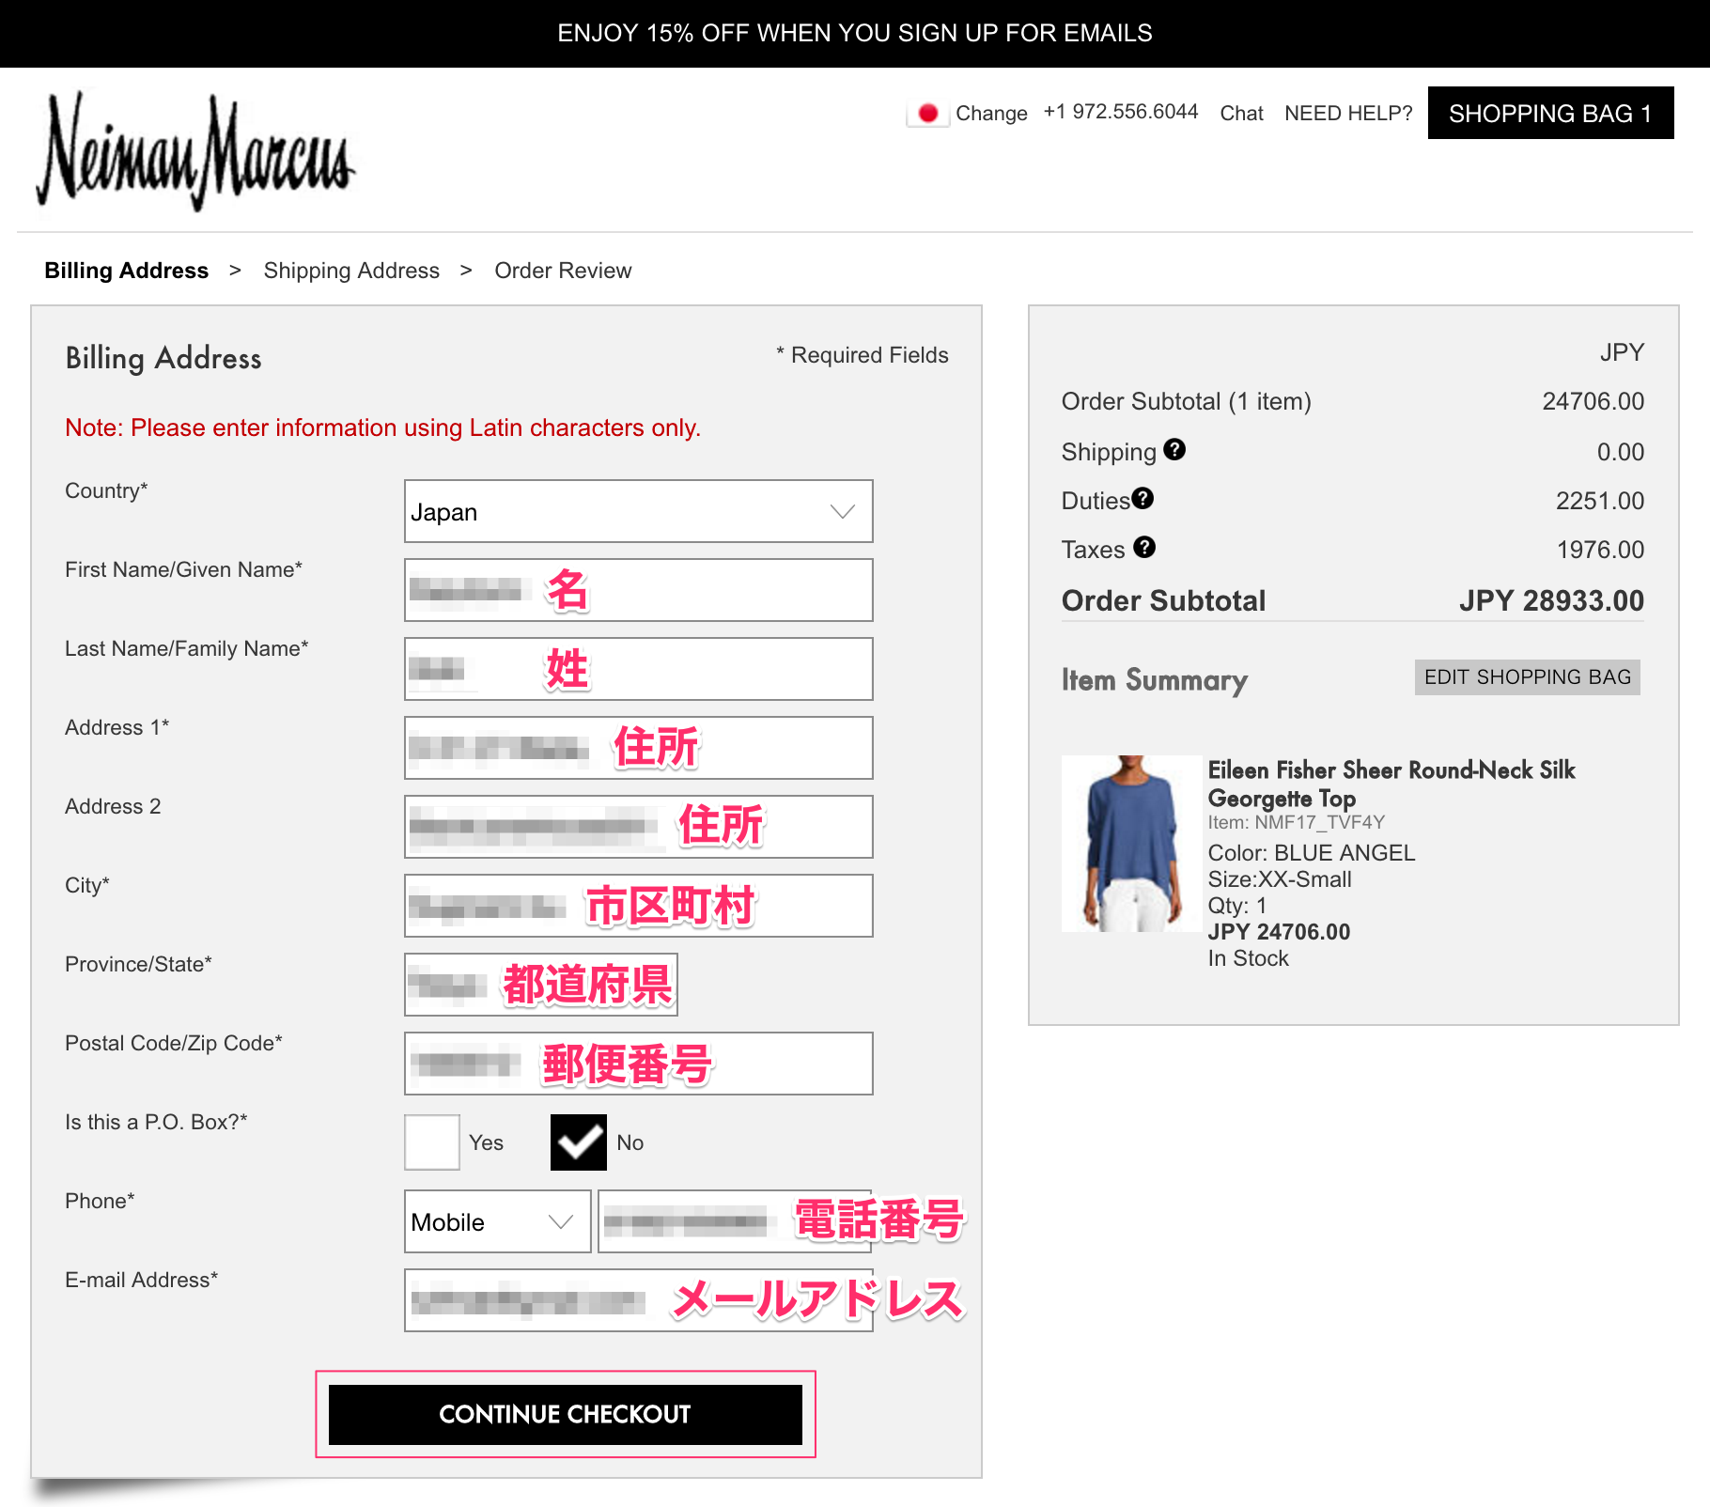Click the Change link near the flag
The image size is (1710, 1507).
992,113
